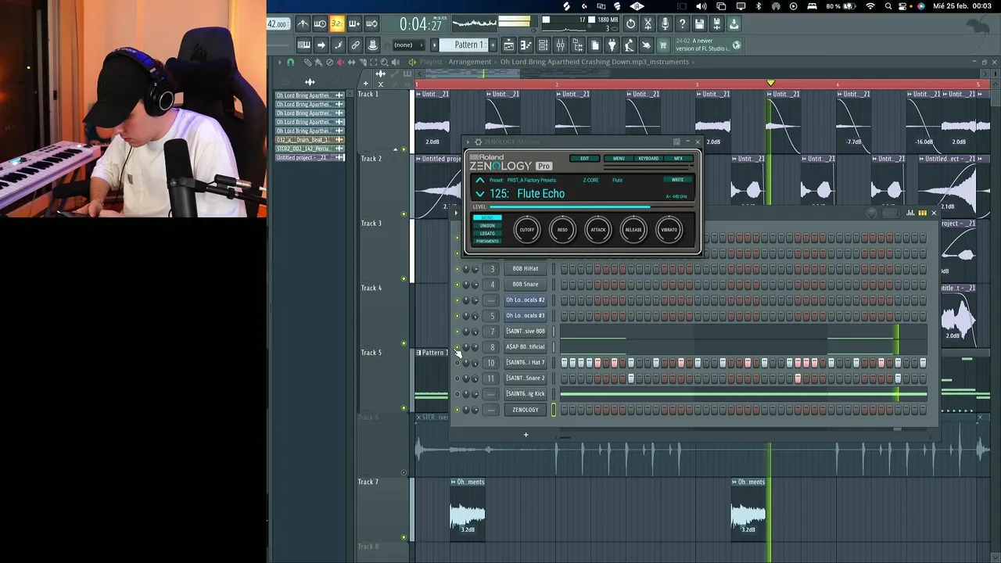Viewport: 1001px width, 563px height.
Task: Open the Piano roll view icon
Action: 526,45
